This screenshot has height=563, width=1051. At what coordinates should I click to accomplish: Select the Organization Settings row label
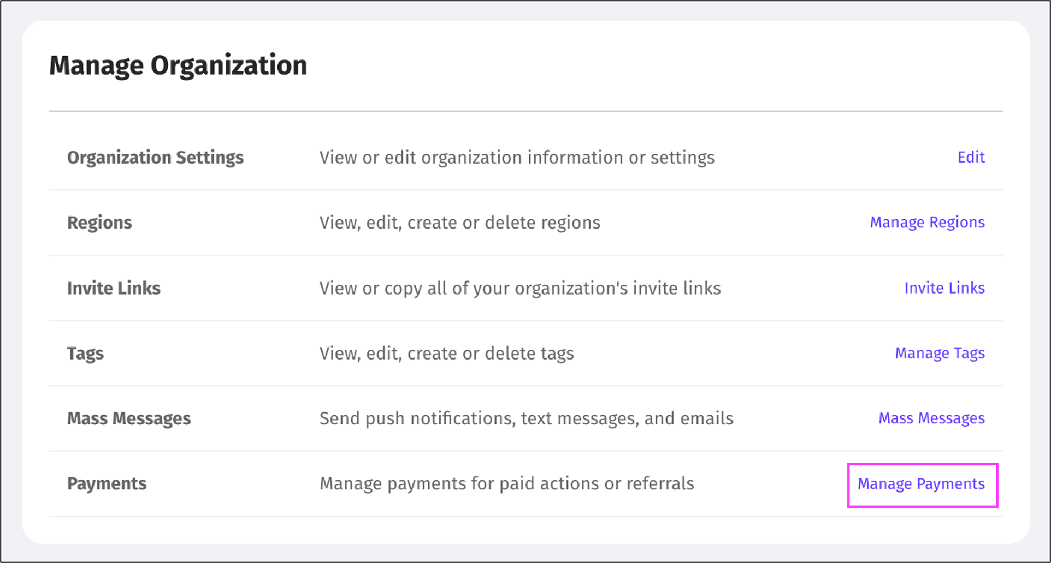click(x=155, y=158)
